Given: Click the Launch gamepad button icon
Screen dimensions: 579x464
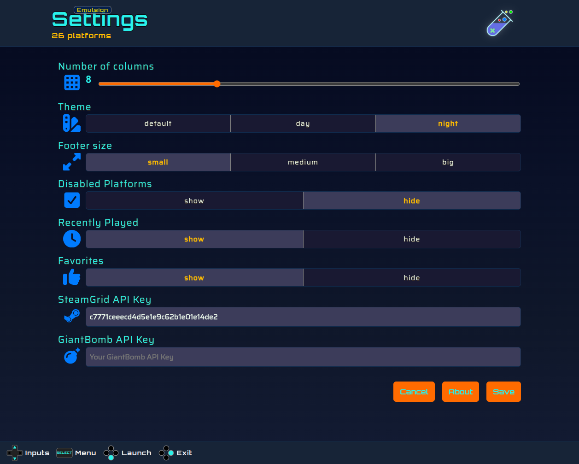Looking at the screenshot, I should [x=111, y=453].
